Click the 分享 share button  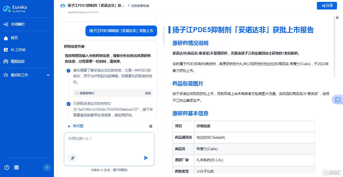[327, 6]
